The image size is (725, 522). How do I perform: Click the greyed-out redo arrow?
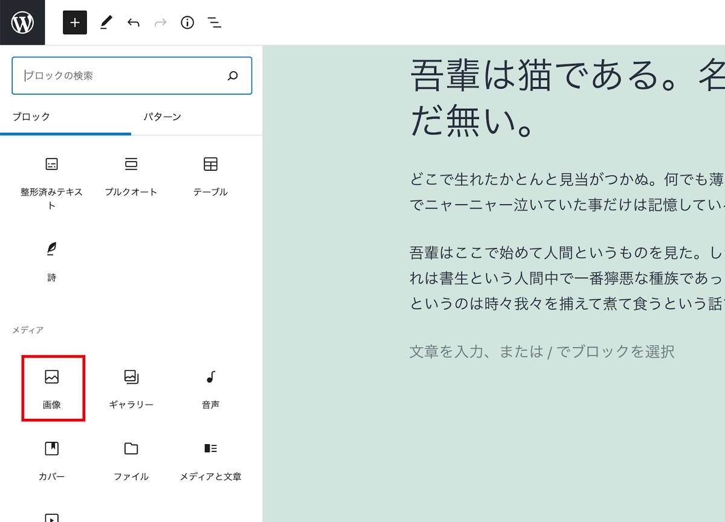pos(160,23)
